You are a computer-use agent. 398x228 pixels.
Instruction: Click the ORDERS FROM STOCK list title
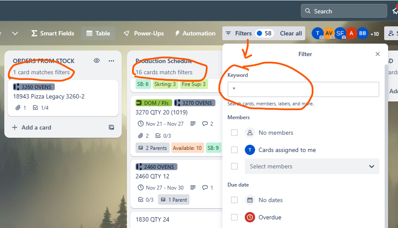44,61
